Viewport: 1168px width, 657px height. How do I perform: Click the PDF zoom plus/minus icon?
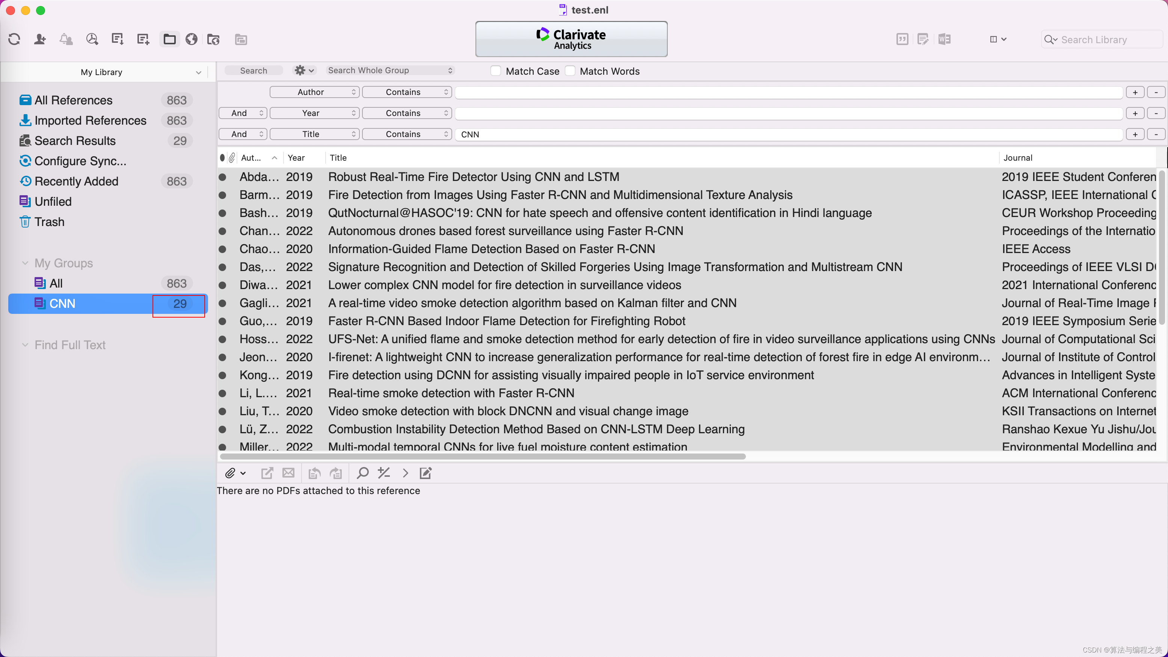coord(383,473)
